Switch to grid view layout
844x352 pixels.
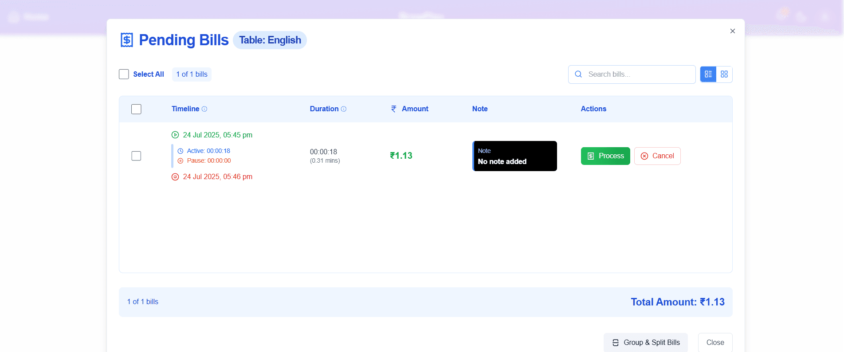(x=724, y=74)
